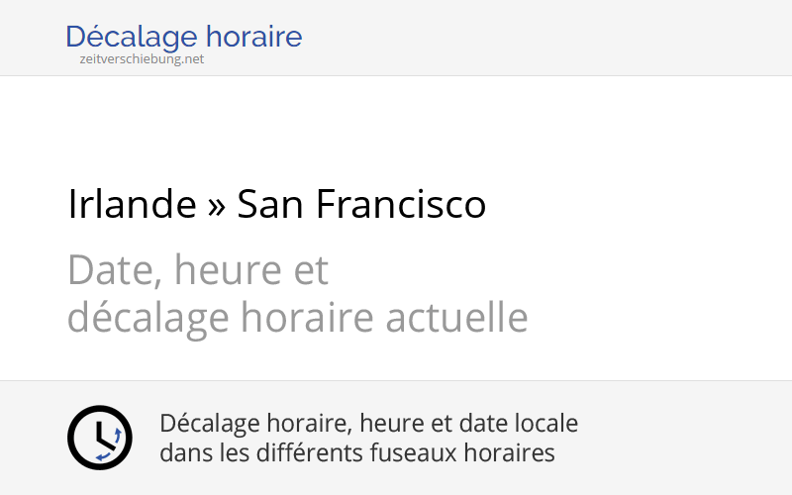Click the word "Francisco" in the heading
This screenshot has height=495, width=792.
click(401, 204)
